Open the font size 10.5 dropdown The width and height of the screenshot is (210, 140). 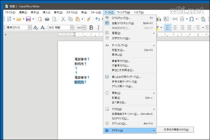84,27
